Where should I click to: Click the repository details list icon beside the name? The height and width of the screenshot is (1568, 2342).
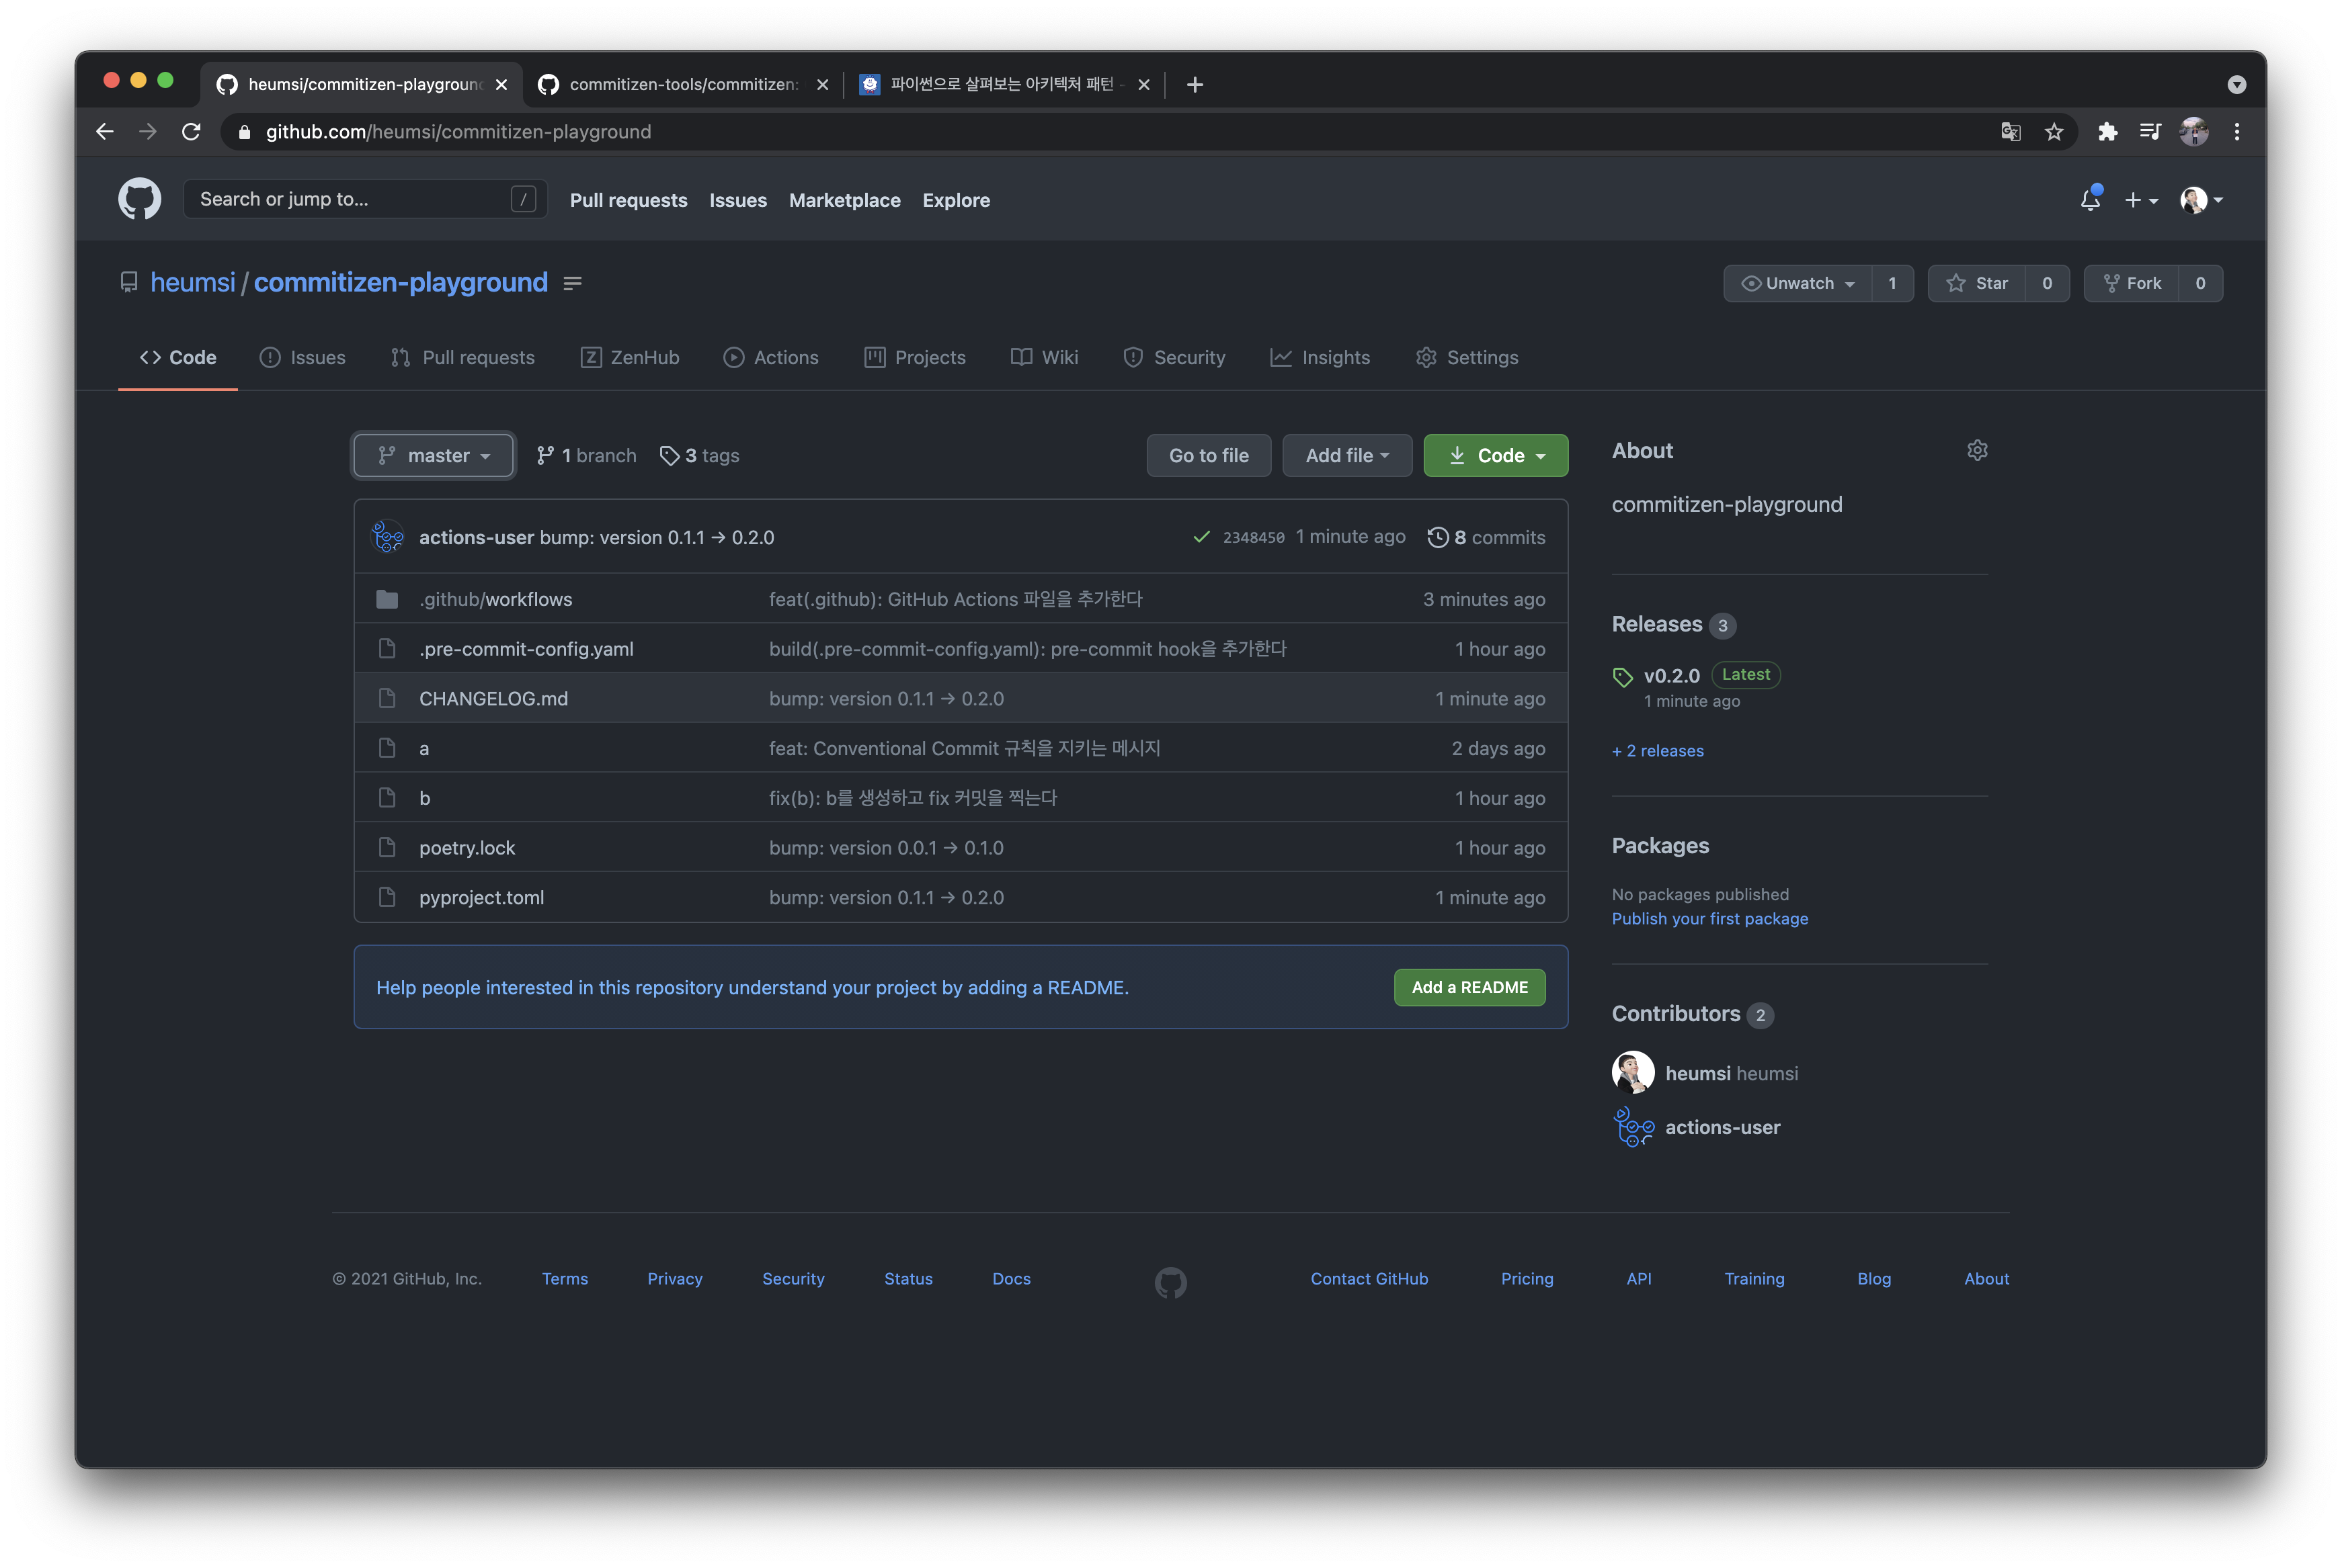click(x=572, y=283)
